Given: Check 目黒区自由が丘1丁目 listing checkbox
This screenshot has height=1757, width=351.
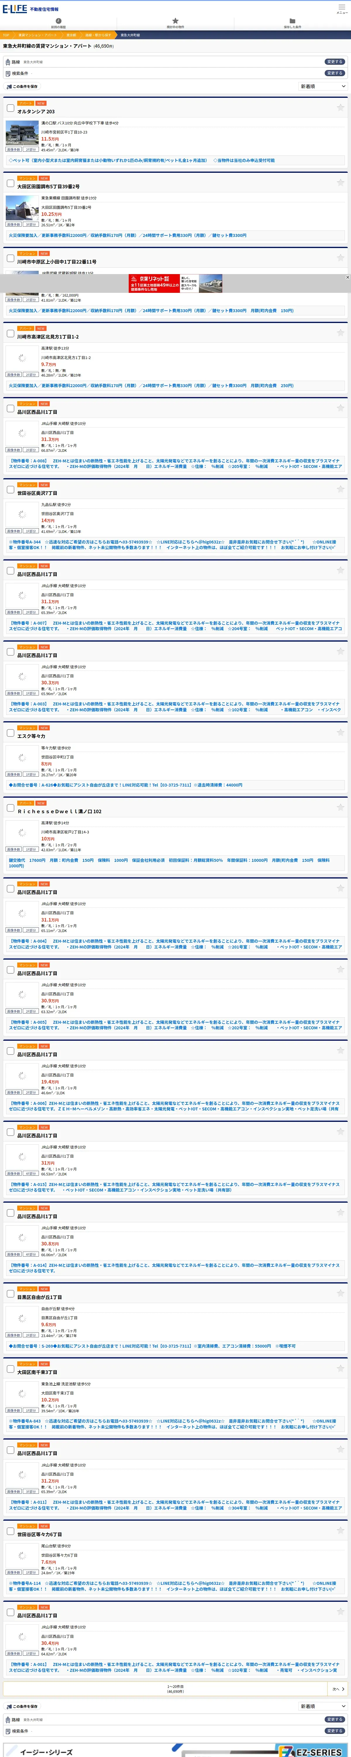Looking at the screenshot, I should click(x=10, y=1294).
